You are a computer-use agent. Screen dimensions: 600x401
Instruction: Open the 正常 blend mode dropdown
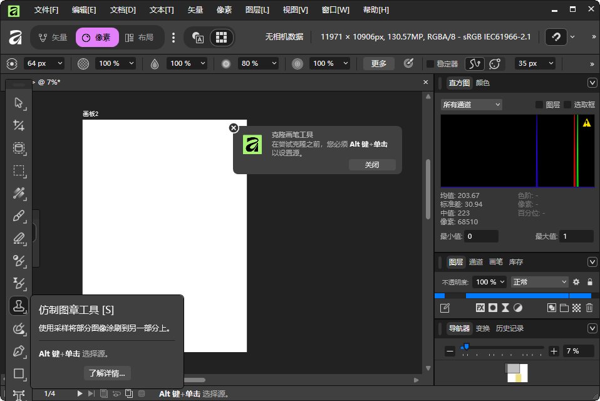[x=539, y=282]
